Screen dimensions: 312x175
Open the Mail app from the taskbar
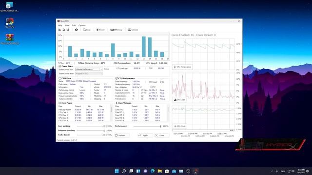point(174,171)
